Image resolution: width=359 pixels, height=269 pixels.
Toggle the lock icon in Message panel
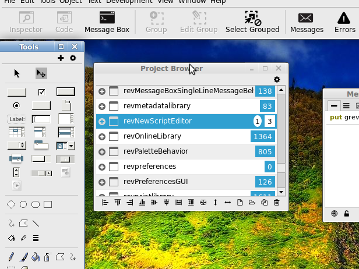click(347, 214)
